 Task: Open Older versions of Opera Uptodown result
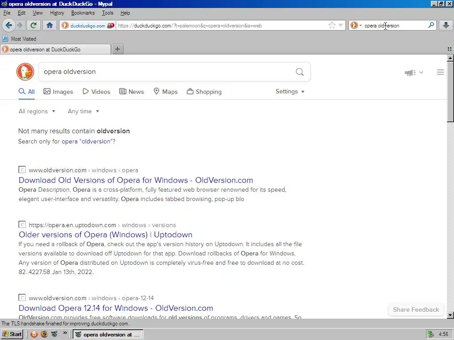[106, 235]
